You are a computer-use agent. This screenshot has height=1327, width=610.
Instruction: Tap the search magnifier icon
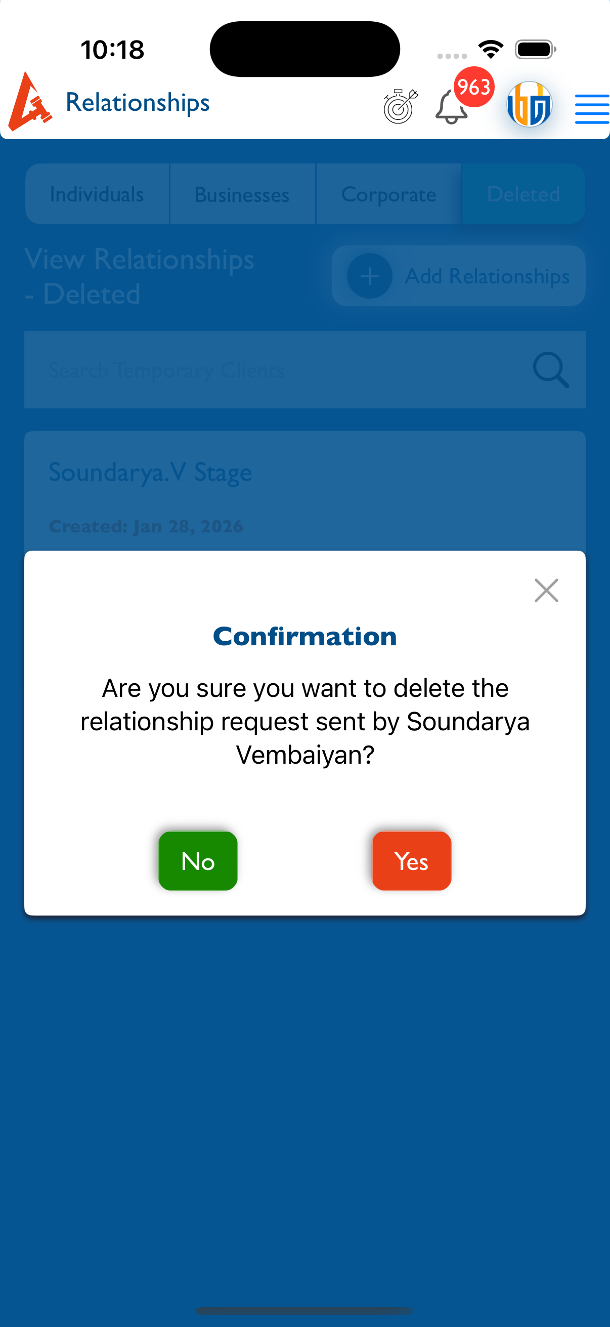[551, 369]
